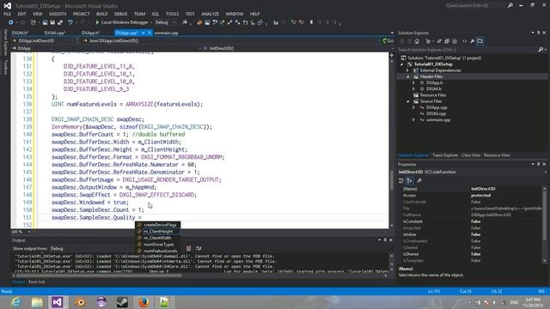The width and height of the screenshot is (550, 309).
Task: Toggle Alphabetical sort in Properties panel
Action: click(x=409, y=181)
